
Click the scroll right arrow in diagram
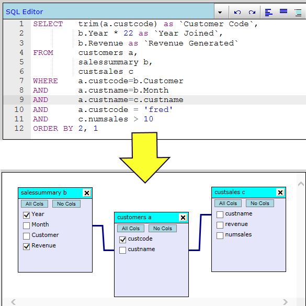click(x=285, y=302)
